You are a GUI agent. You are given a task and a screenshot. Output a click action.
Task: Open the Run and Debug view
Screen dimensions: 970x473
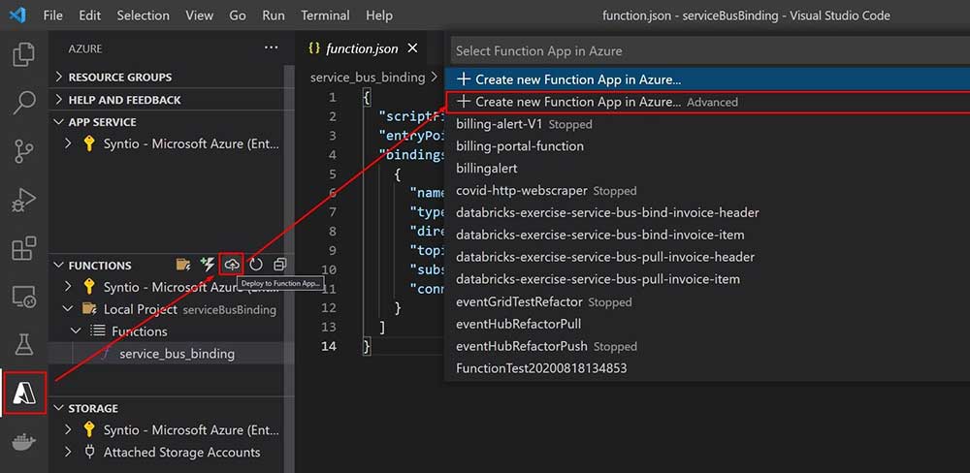point(23,201)
